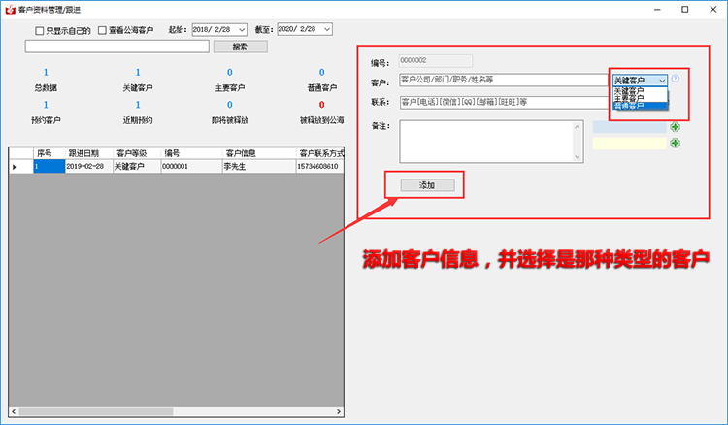The height and width of the screenshot is (425, 728).
Task: Click the help question mark icon
Action: click(x=676, y=80)
